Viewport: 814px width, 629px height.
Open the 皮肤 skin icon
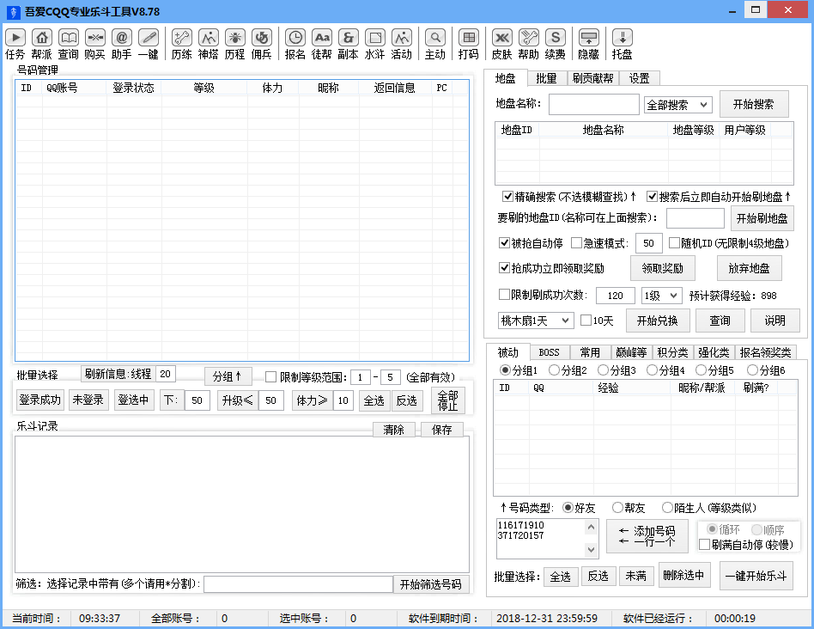coord(502,44)
